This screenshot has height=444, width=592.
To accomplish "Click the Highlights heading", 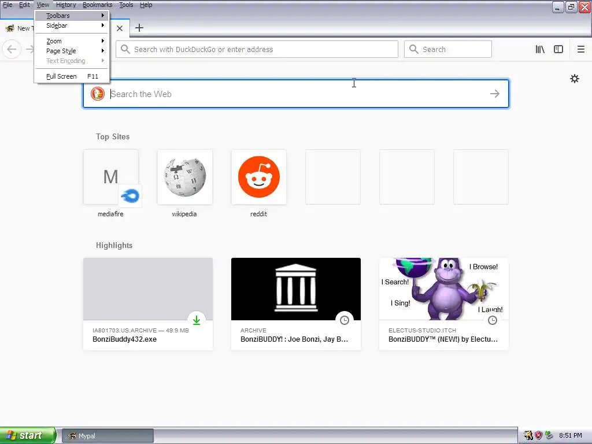I will coord(114,245).
